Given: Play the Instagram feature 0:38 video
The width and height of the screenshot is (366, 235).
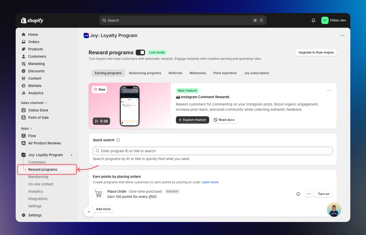Looking at the screenshot, I should click(101, 121).
